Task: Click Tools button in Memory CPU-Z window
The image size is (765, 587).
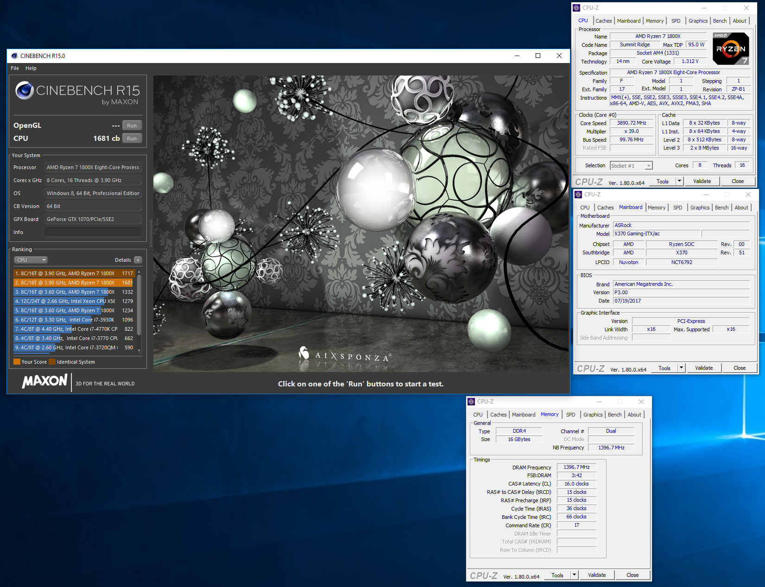Action: pos(557,575)
